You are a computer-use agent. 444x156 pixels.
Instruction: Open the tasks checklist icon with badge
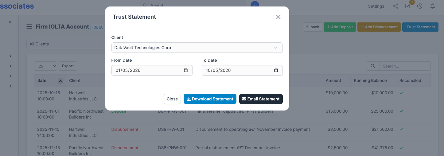point(408,6)
